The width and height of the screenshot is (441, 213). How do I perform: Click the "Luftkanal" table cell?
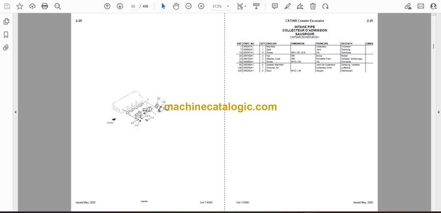(x=345, y=68)
